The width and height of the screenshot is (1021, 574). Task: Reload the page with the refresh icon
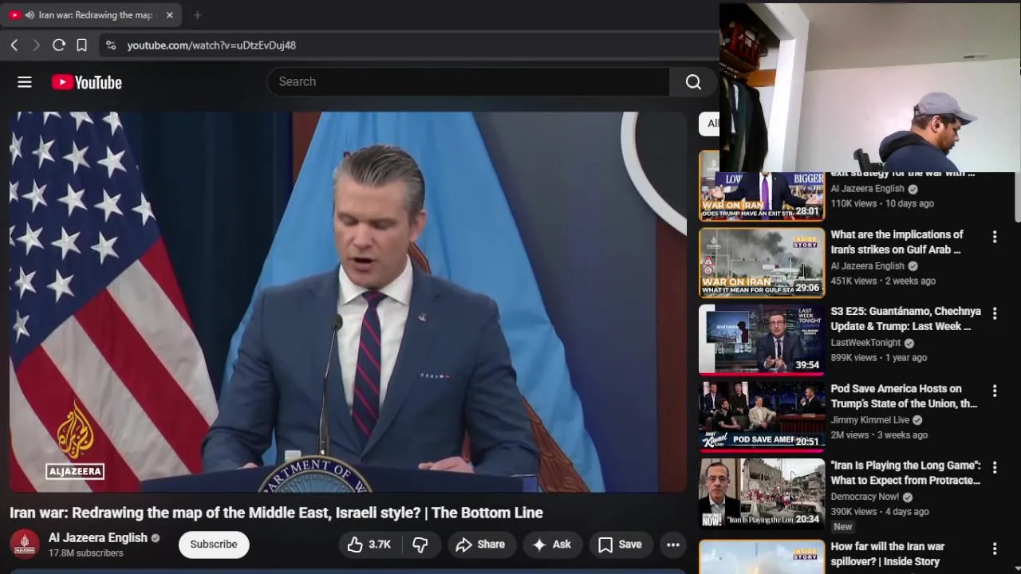coord(58,45)
